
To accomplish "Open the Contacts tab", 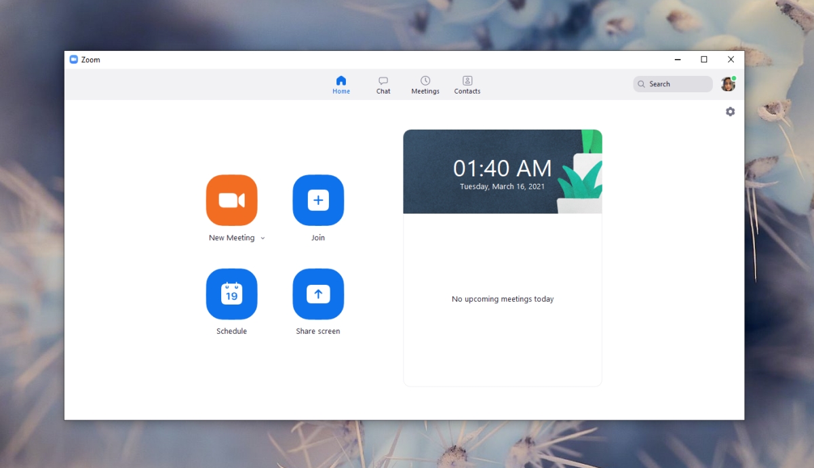I will (x=467, y=85).
